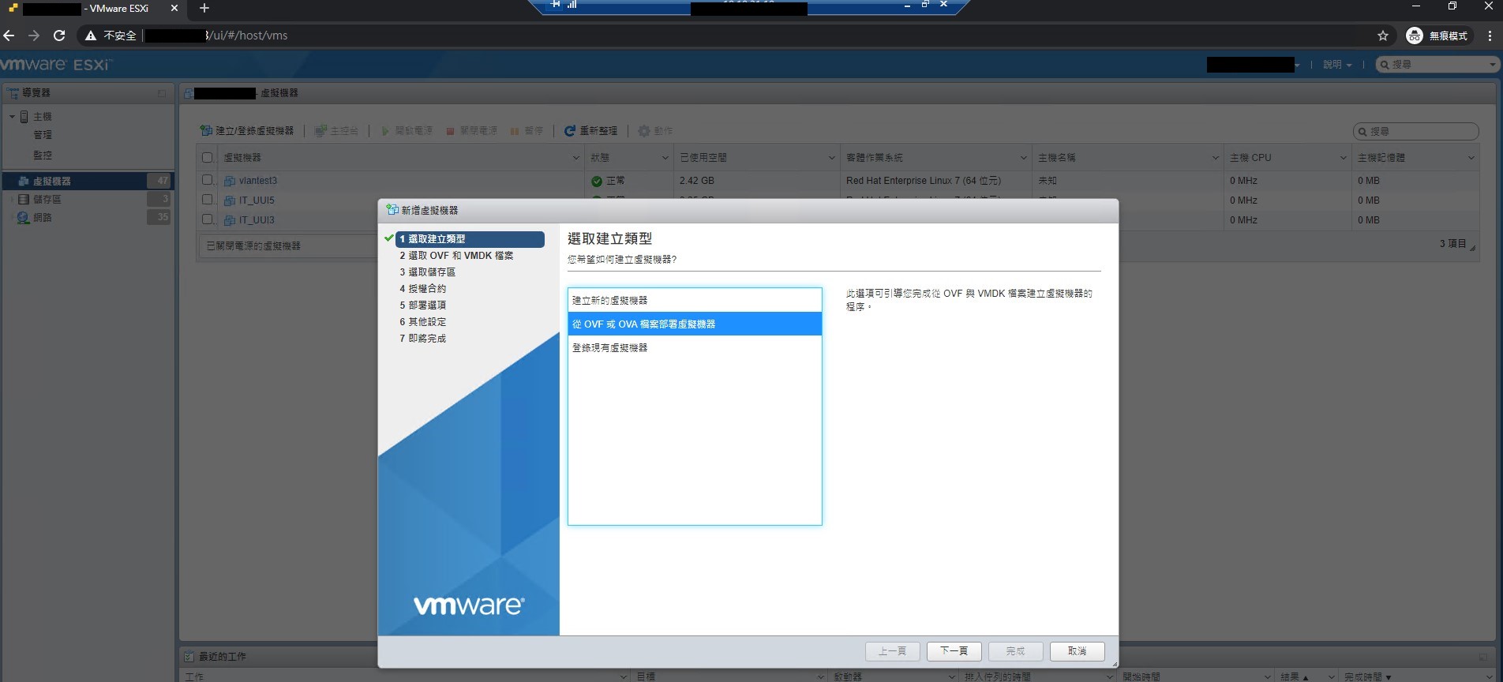Check the vlantest3 row checkbox
The width and height of the screenshot is (1503, 682).
click(208, 180)
